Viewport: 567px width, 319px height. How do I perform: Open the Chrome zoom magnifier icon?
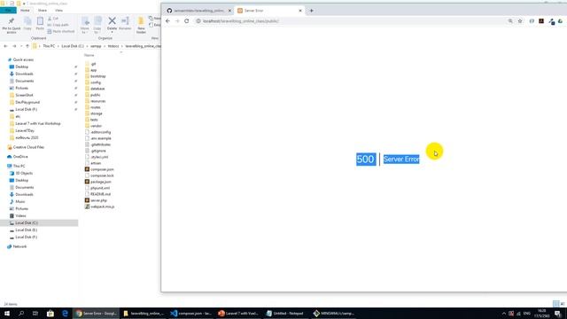(x=510, y=21)
